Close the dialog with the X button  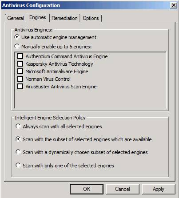pyautogui.click(x=174, y=5)
